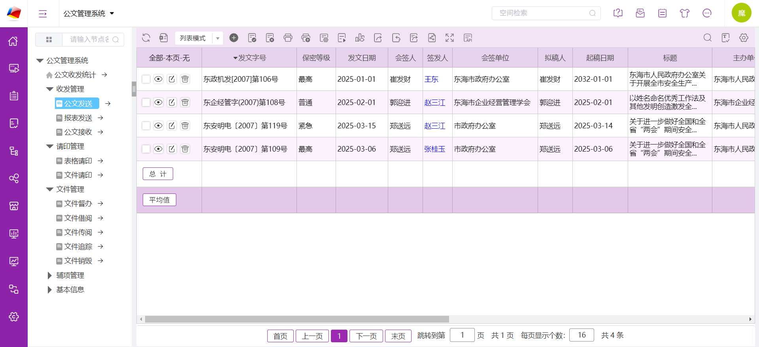Edit the row 东政机发[2007]第106号
This screenshot has width=759, height=347.
[172, 79]
